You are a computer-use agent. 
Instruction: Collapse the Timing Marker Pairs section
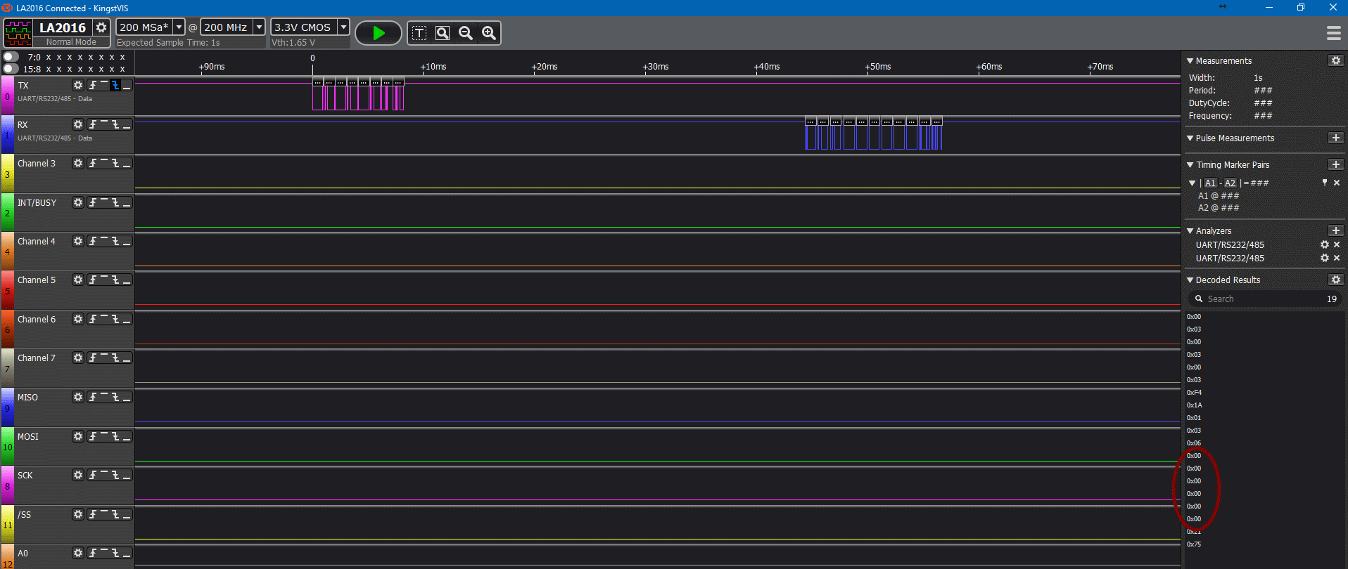pyautogui.click(x=1190, y=165)
